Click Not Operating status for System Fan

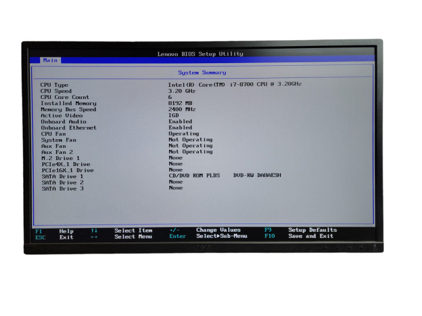click(x=190, y=140)
